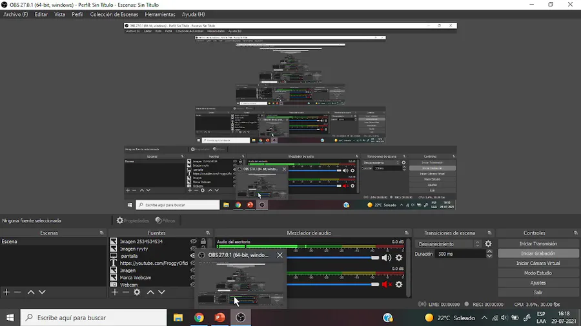This screenshot has width=581, height=326.
Task: Open the Perfil menu
Action: [x=77, y=14]
